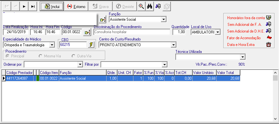Viewport: 279px width, 124px height.
Task: Click the Valor Total cell 20,68
Action: pyautogui.click(x=228, y=78)
